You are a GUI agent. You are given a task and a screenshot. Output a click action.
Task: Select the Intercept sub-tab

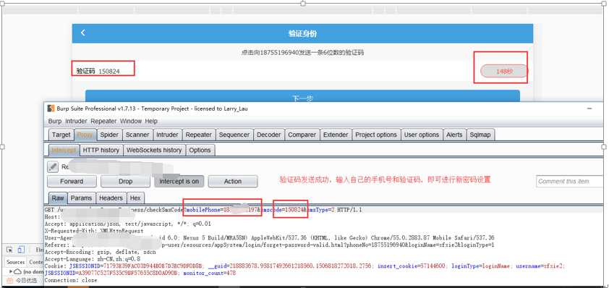[x=64, y=150]
